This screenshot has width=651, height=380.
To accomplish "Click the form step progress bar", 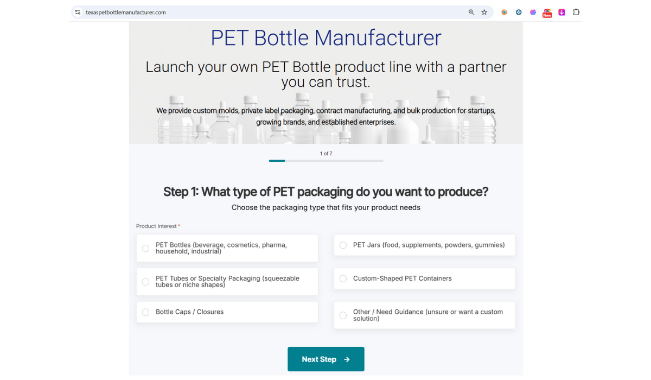I will click(325, 161).
